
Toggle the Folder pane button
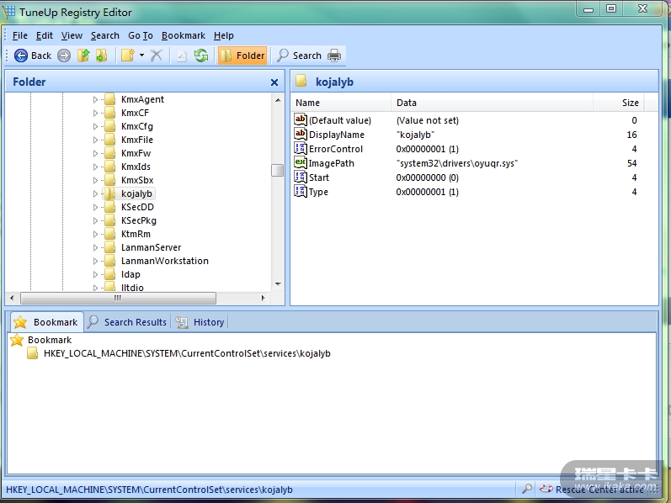click(x=242, y=56)
